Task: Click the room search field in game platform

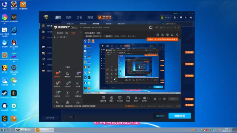Action: [177, 24]
